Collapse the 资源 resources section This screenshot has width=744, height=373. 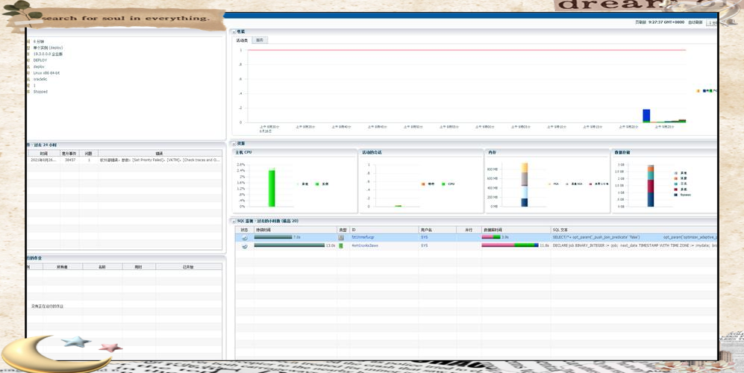pos(234,143)
